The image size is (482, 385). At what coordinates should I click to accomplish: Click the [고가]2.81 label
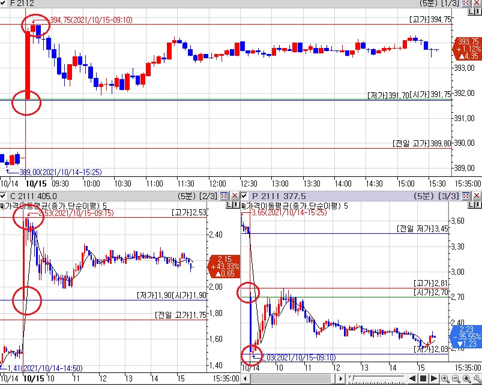(430, 283)
